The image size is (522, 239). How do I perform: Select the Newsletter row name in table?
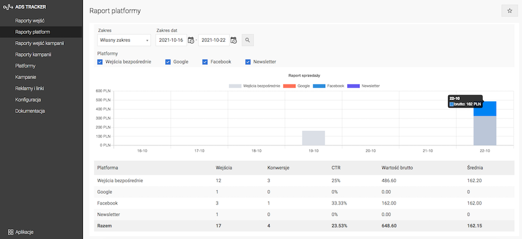pos(109,214)
